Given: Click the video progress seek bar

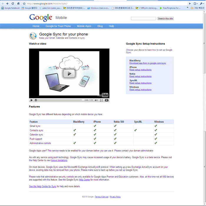Looking at the screenshot, I should [59, 100].
